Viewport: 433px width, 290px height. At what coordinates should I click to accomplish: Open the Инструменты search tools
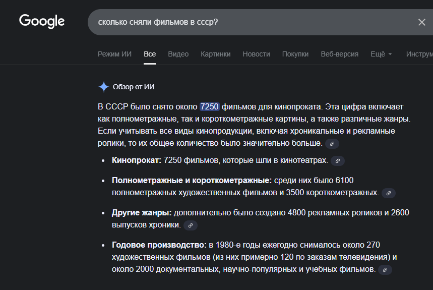click(x=419, y=54)
